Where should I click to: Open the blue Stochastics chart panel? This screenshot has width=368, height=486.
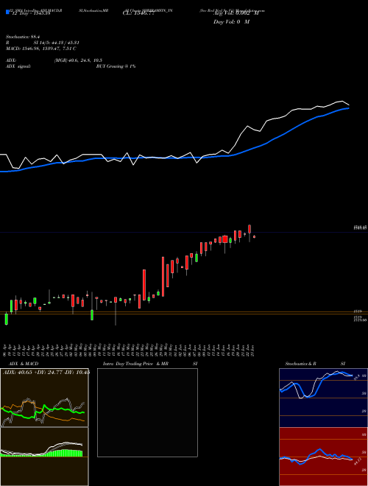click(323, 398)
